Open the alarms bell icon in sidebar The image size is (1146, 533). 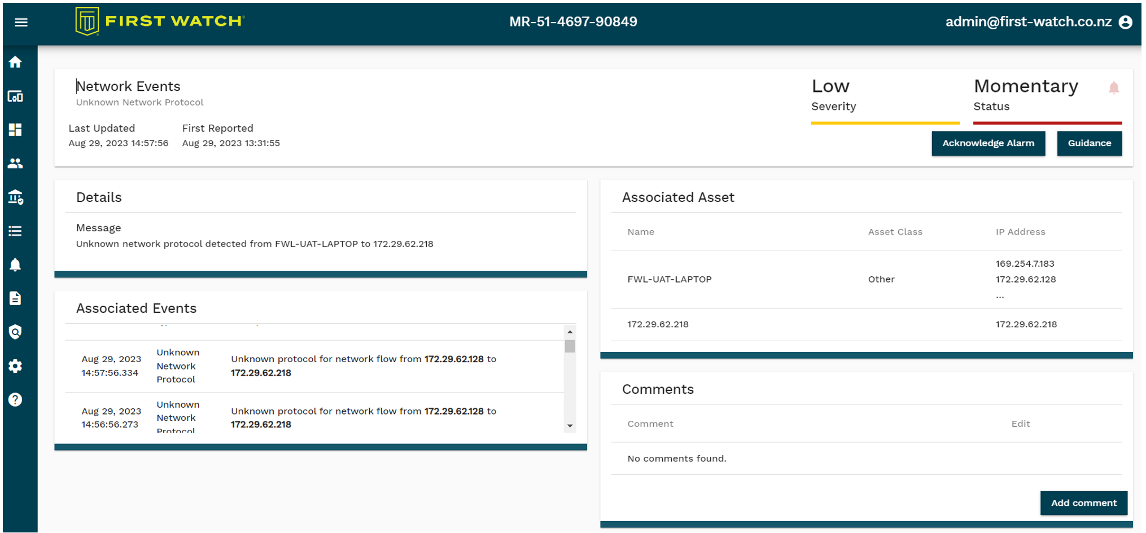pyautogui.click(x=15, y=265)
